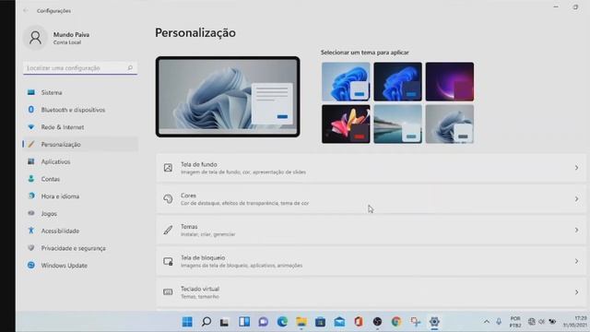
Task: Click the magnifier icon in the settings search box
Action: (130, 67)
